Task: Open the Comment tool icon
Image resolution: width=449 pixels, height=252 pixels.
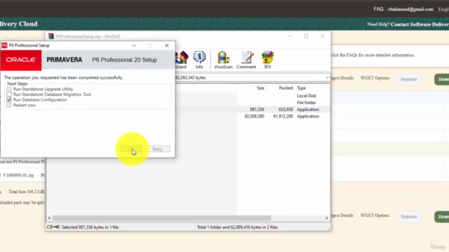Action: pos(246,59)
